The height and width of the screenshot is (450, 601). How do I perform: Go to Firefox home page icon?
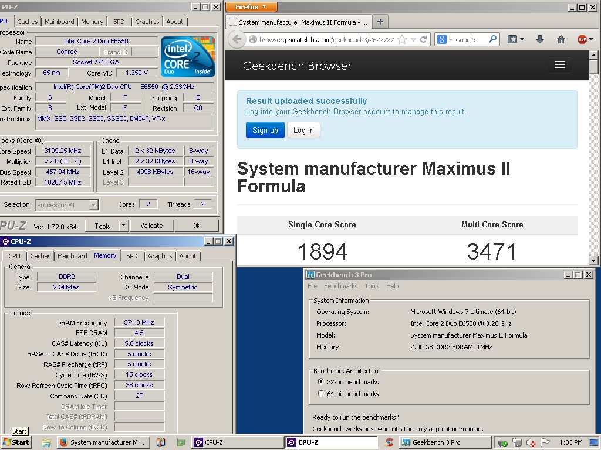point(561,39)
